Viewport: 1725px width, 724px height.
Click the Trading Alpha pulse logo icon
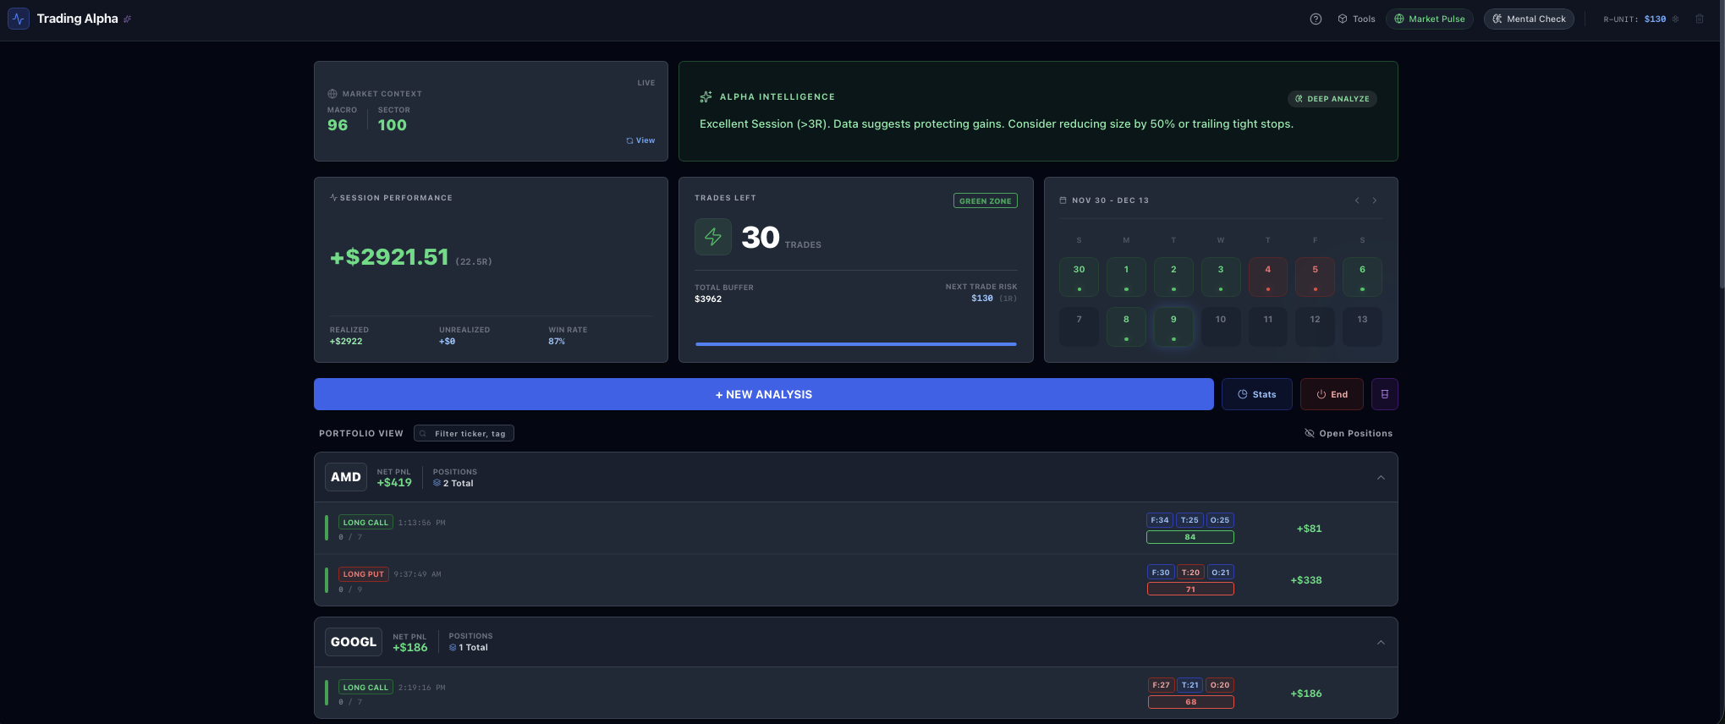tap(19, 19)
